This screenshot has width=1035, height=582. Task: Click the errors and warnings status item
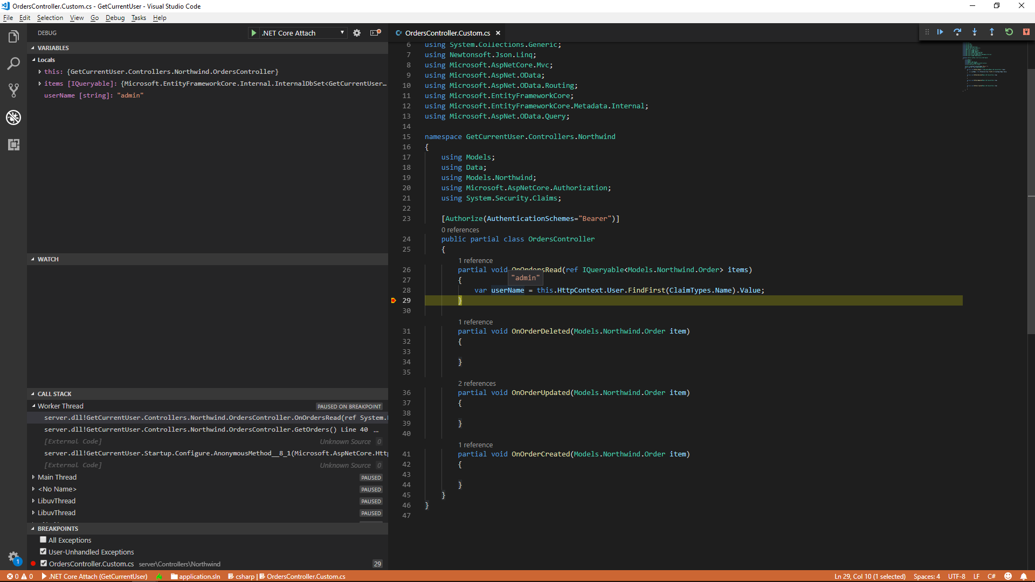19,577
